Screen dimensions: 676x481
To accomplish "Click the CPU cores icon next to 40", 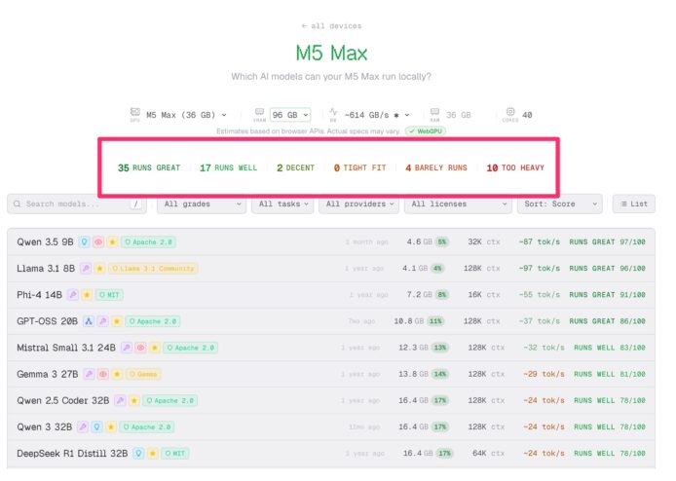I will [x=510, y=112].
